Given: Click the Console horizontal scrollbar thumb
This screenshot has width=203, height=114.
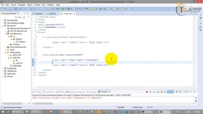Looking at the screenshot, I should pos(44,104).
